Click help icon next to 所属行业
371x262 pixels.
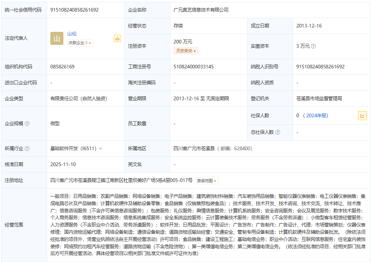pos(27,149)
